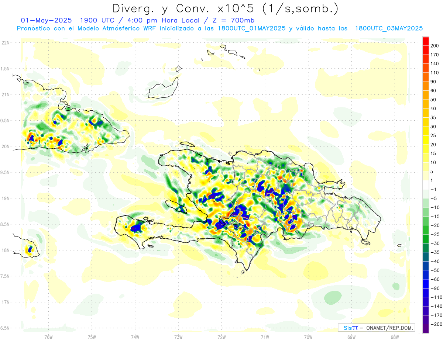443x342 pixels.
Task: Click longitude label 72W
Action: coord(221,337)
